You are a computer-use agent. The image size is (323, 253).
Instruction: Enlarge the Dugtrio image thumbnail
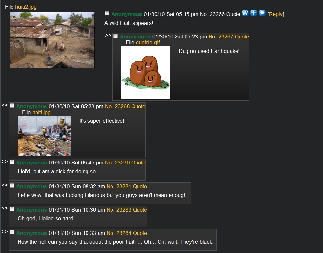click(x=146, y=73)
